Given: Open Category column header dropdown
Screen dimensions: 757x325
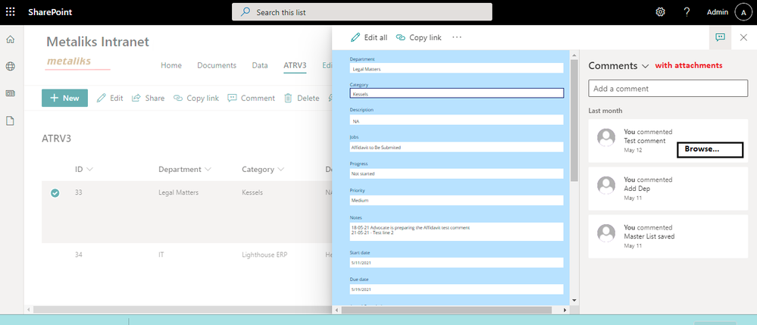Looking at the screenshot, I should [280, 170].
